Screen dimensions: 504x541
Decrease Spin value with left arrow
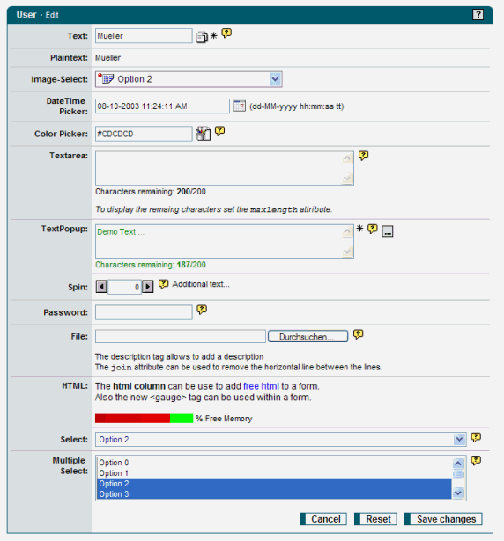pos(101,287)
